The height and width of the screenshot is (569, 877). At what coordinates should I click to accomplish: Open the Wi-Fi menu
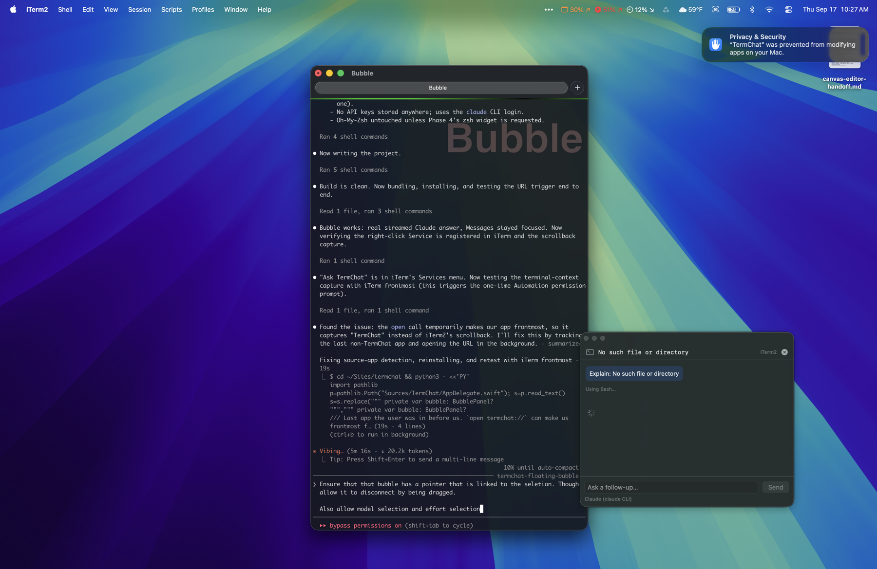coord(769,9)
